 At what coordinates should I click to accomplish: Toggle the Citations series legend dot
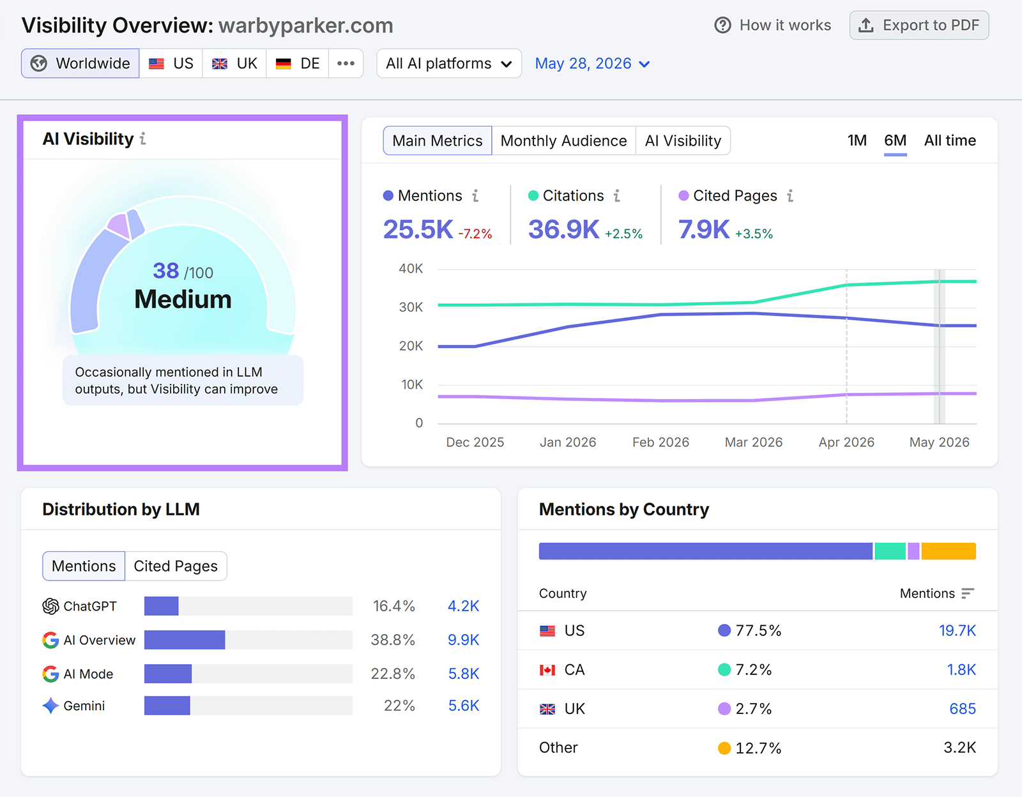(533, 196)
